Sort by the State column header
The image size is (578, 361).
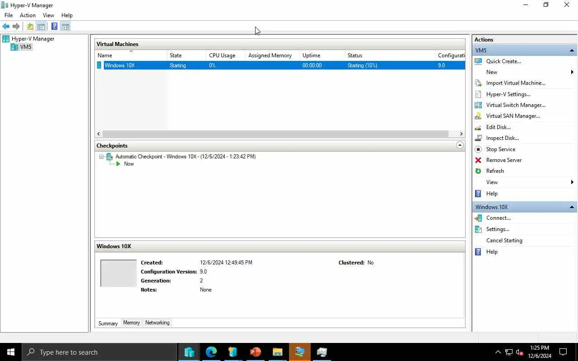186,56
